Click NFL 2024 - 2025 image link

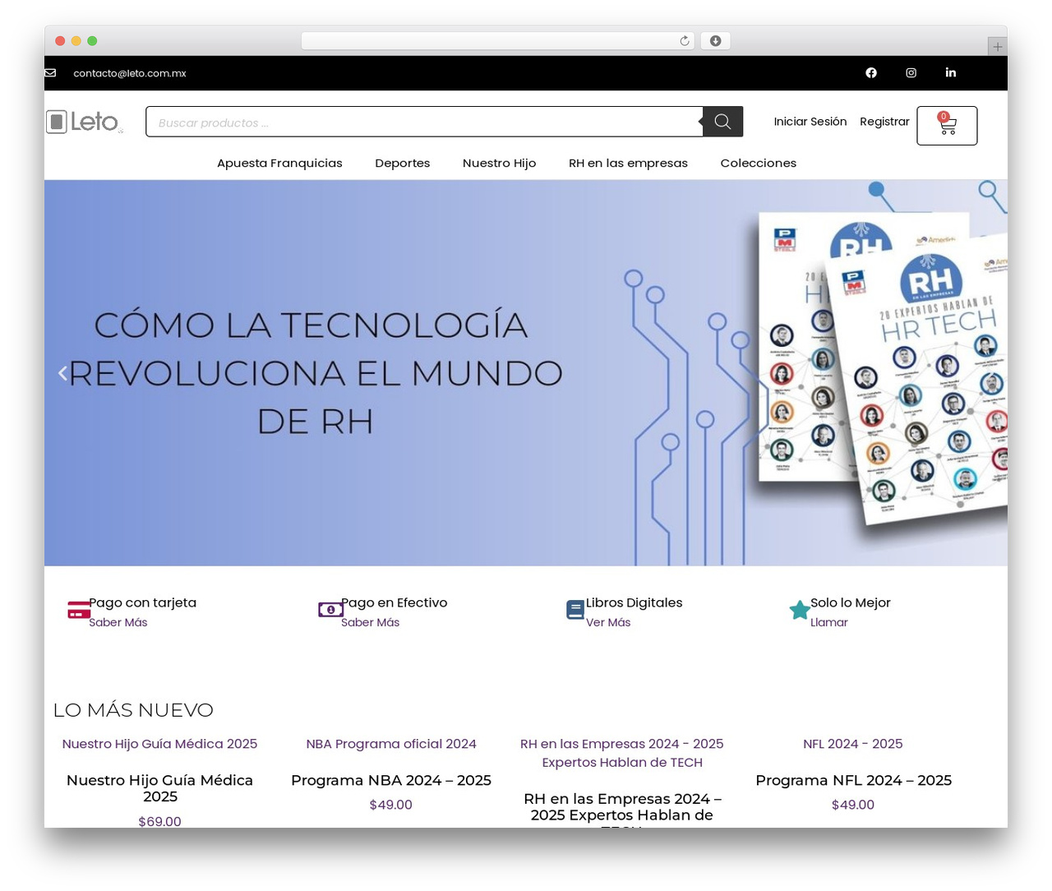coord(853,744)
